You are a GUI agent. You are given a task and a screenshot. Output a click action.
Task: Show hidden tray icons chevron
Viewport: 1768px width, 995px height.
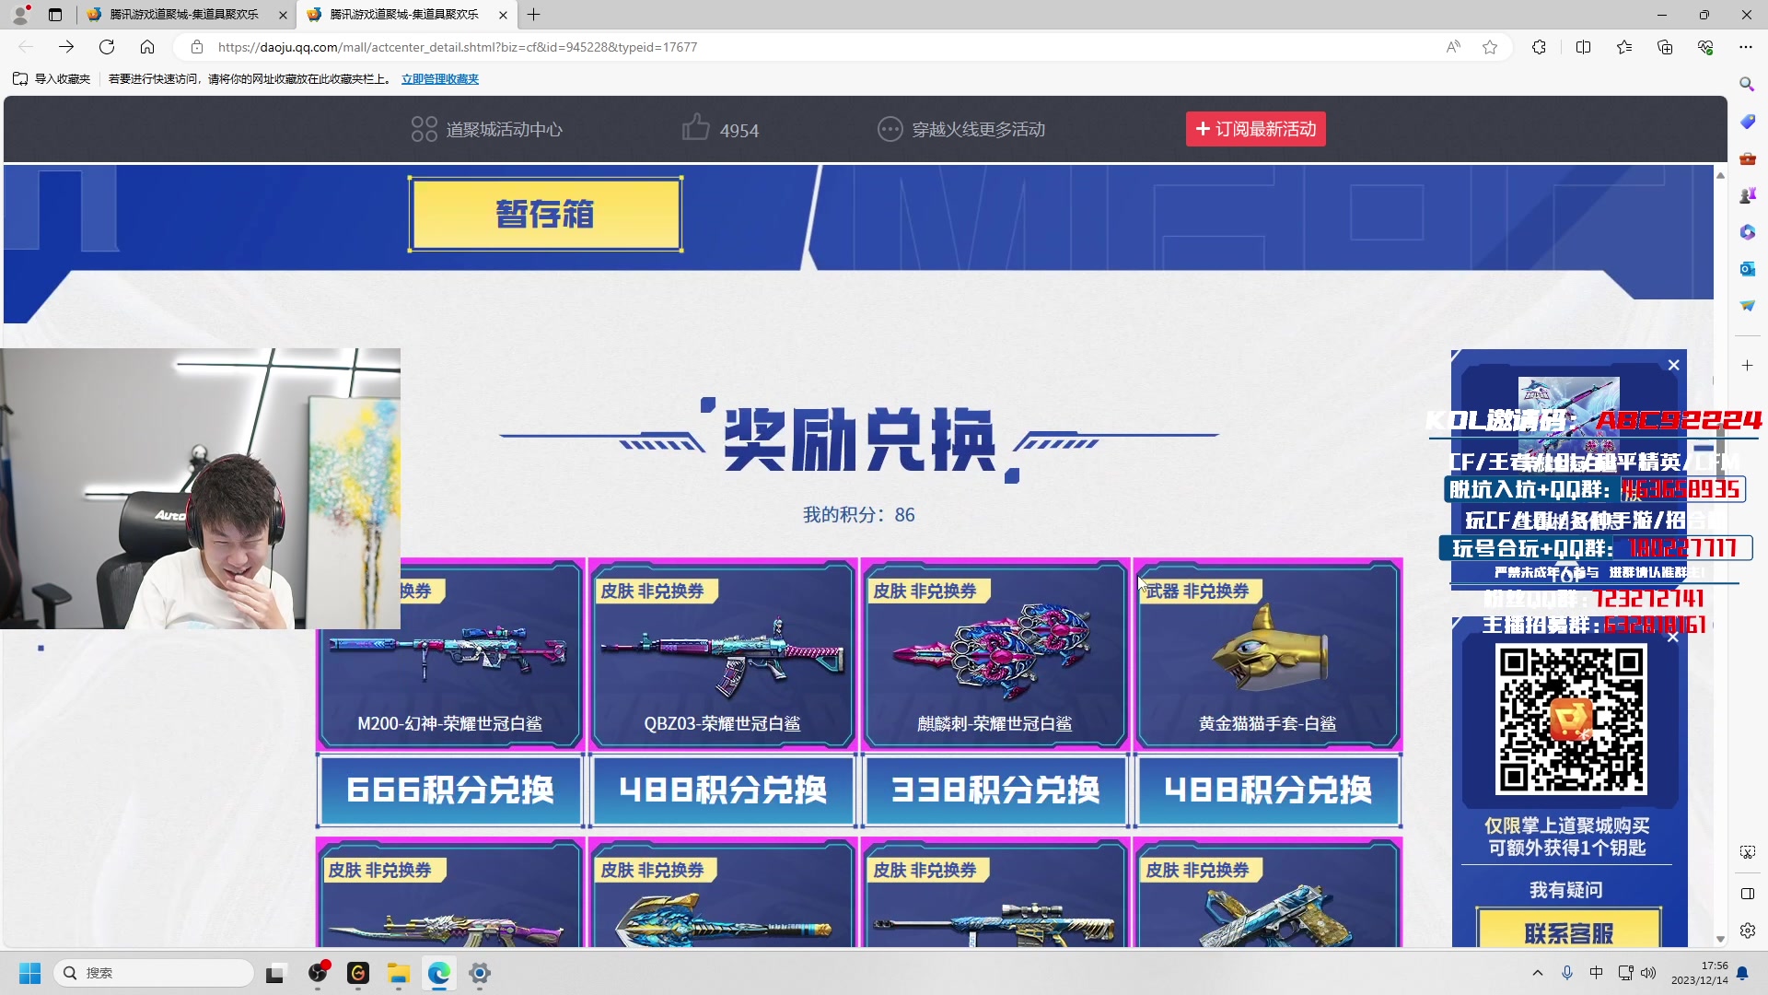click(x=1537, y=973)
